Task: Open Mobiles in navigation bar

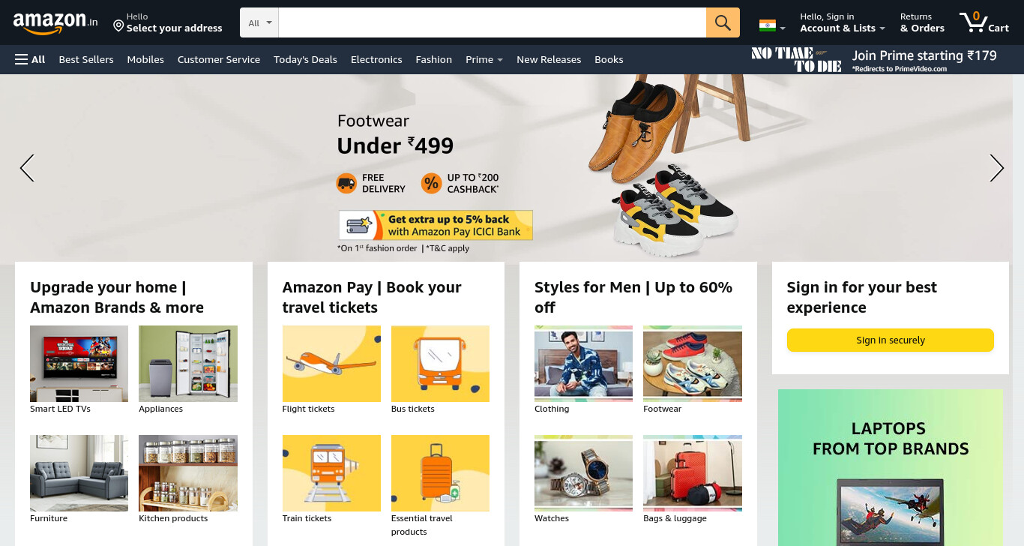Action: [x=145, y=59]
